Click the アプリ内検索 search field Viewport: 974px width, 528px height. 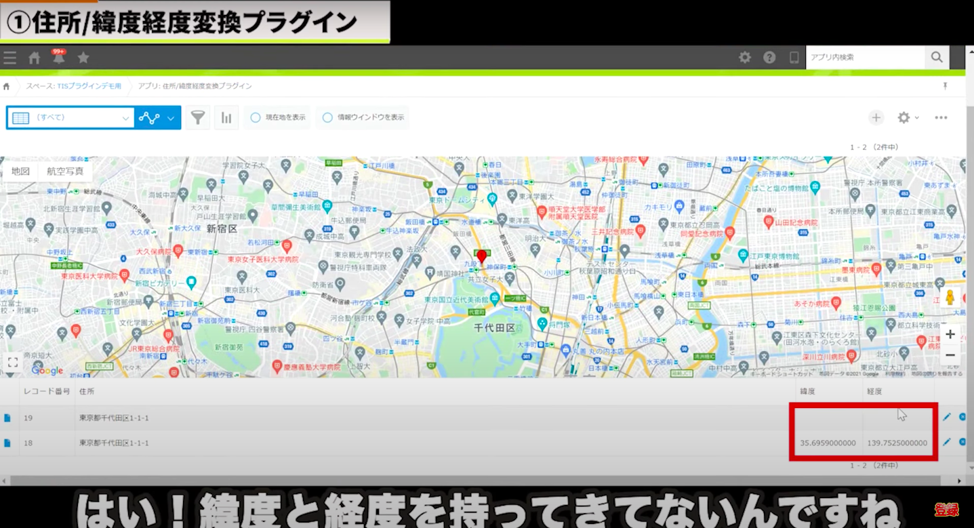[x=865, y=58]
